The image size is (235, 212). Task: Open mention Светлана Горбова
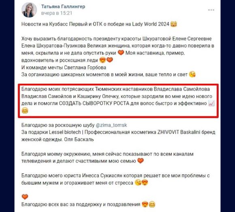tap(85, 67)
